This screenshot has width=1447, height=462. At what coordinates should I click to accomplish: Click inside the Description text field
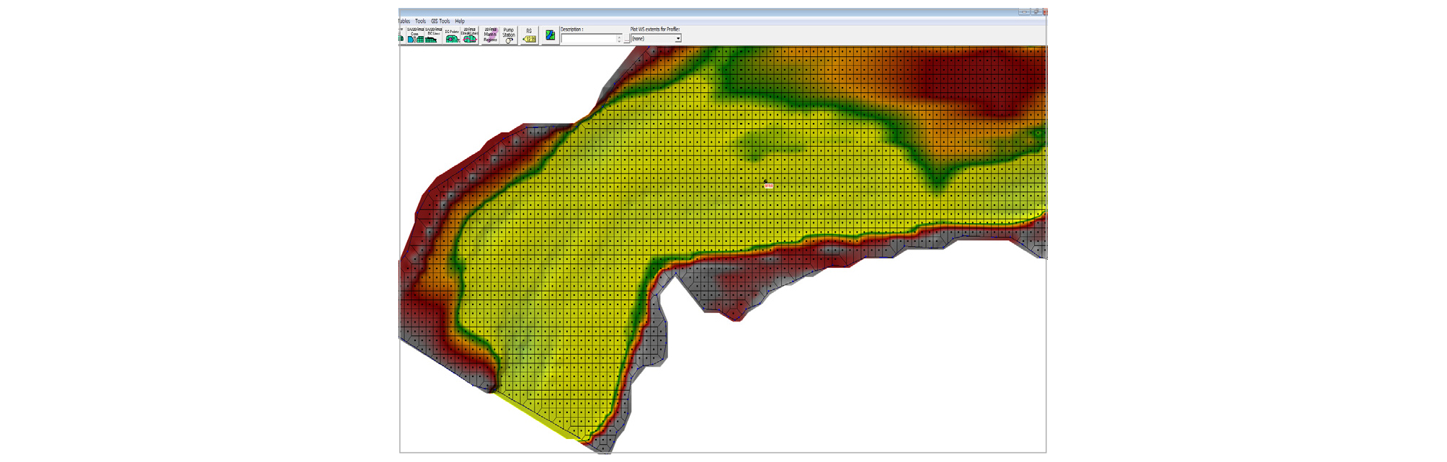pyautogui.click(x=588, y=39)
